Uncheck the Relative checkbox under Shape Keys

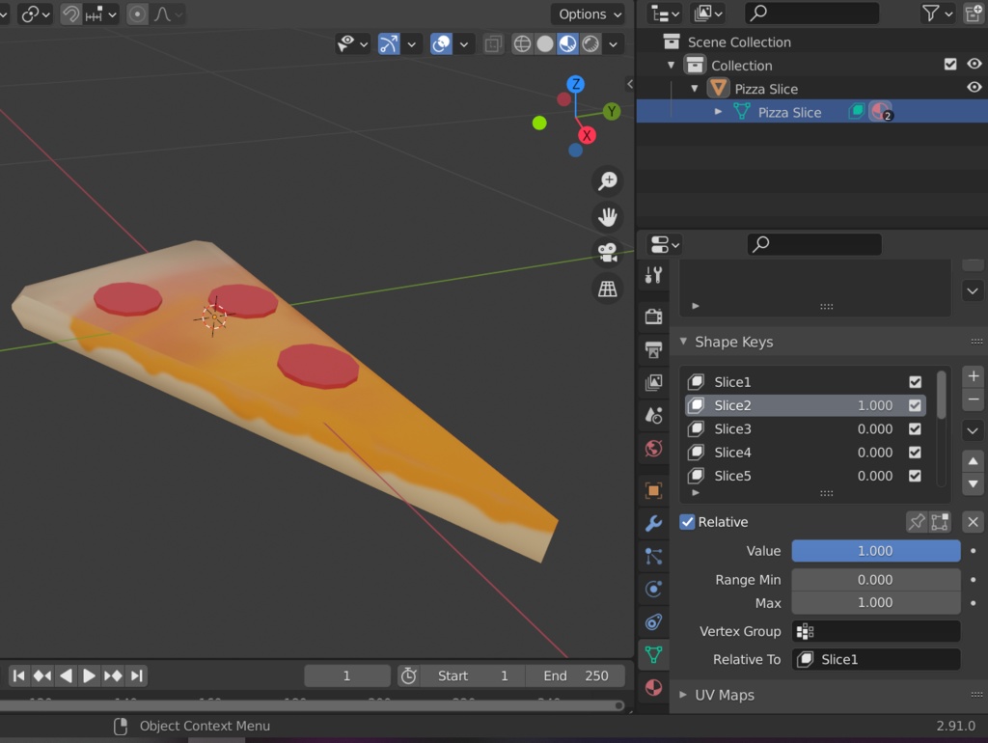[687, 521]
